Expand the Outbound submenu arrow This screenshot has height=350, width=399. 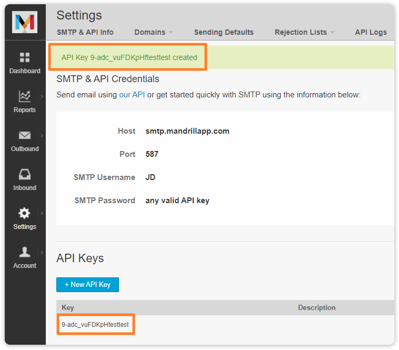(x=42, y=135)
